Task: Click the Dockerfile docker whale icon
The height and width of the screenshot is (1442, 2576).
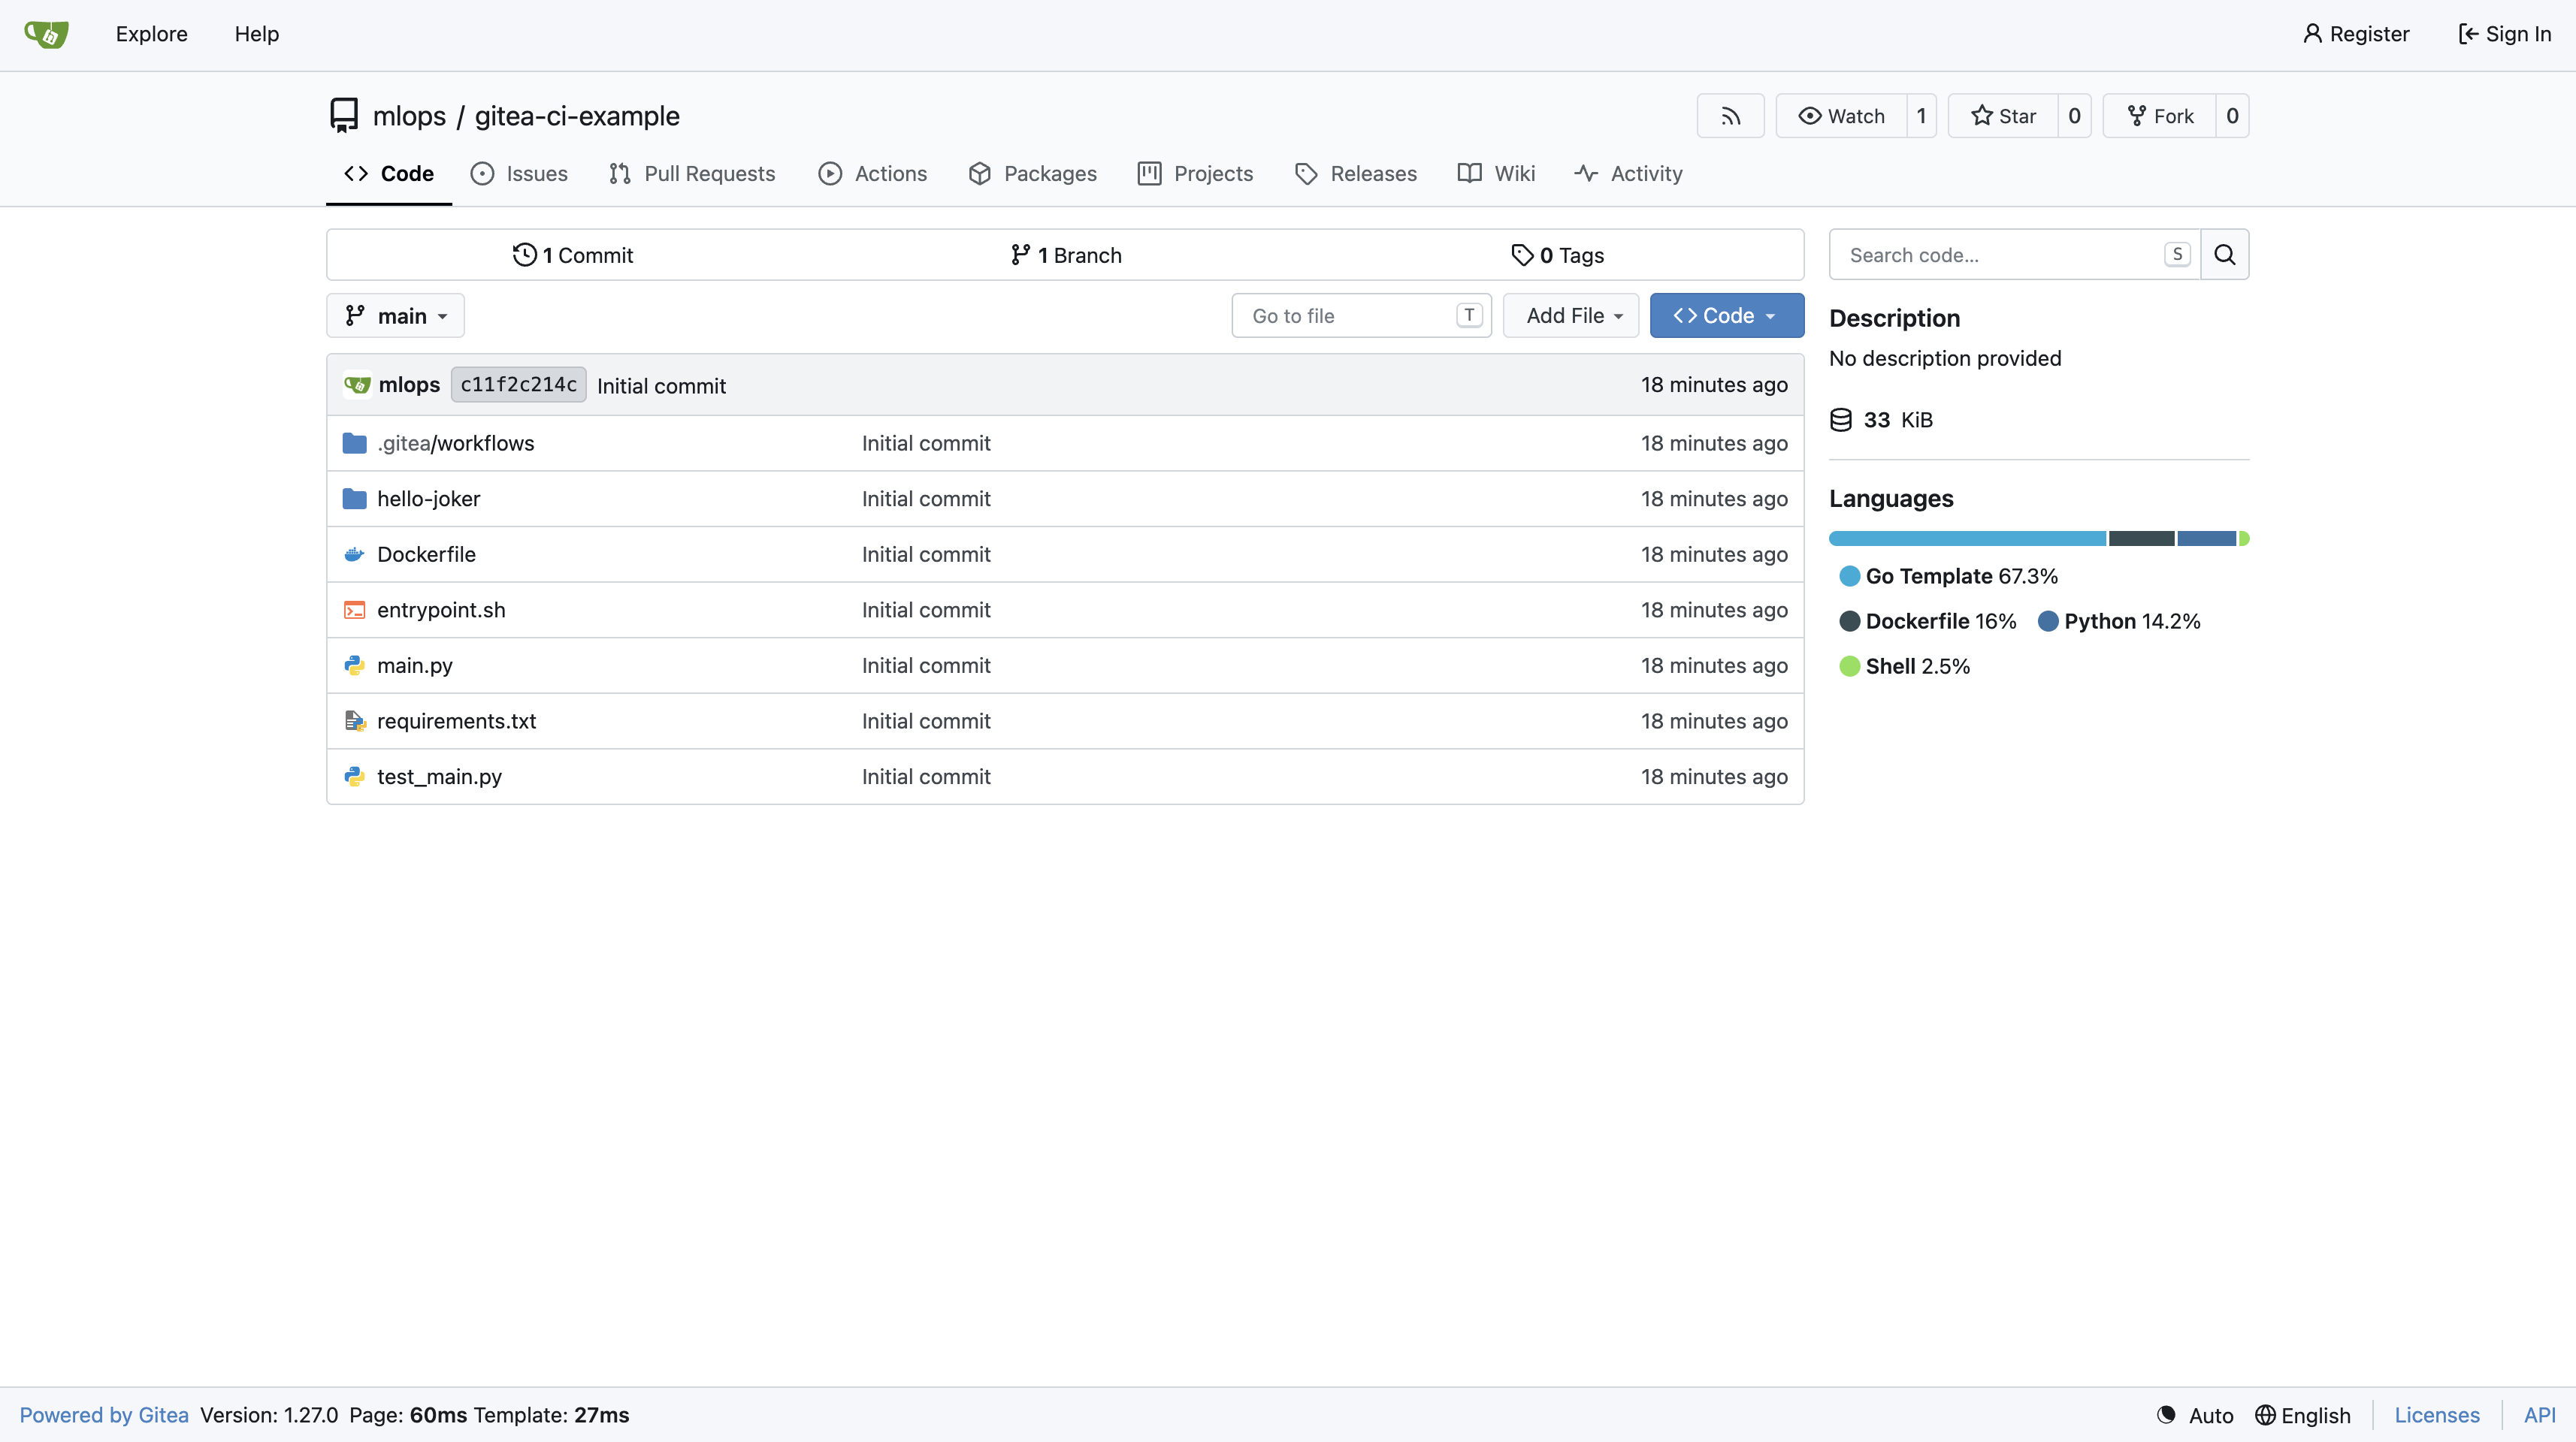Action: click(354, 554)
